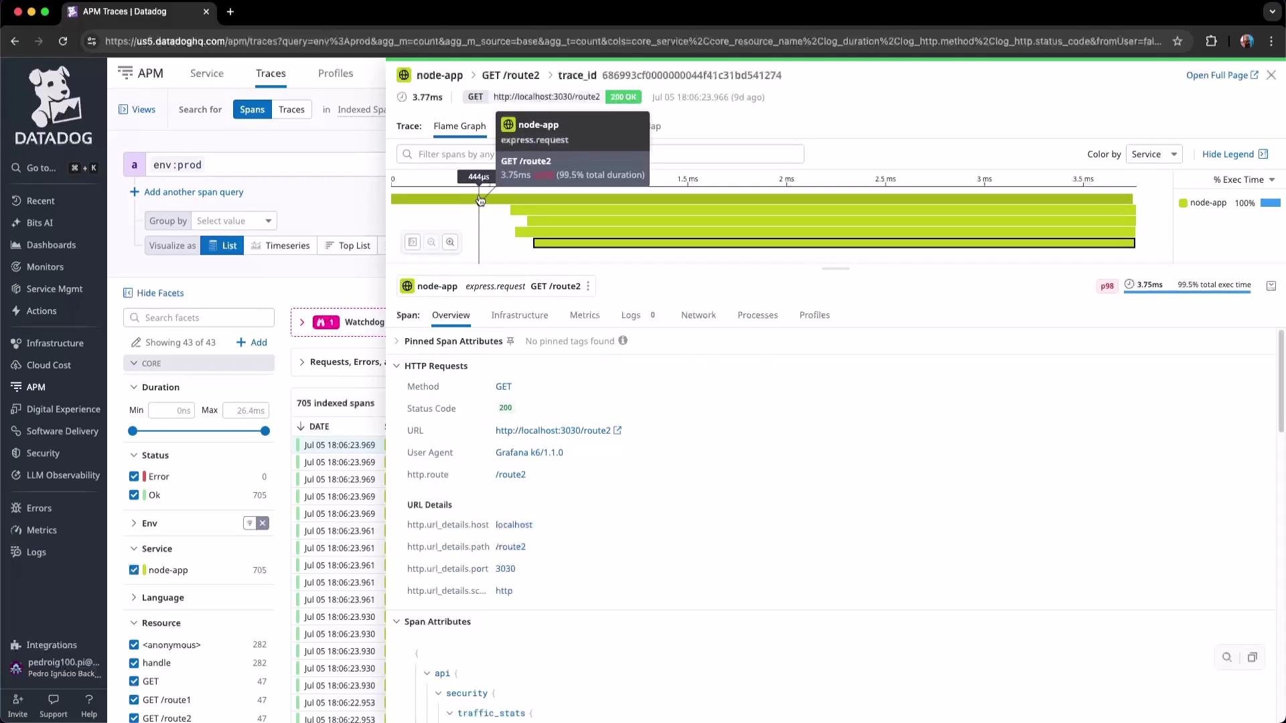
Task: Click the flame graph zoom-out icon
Action: 431,242
